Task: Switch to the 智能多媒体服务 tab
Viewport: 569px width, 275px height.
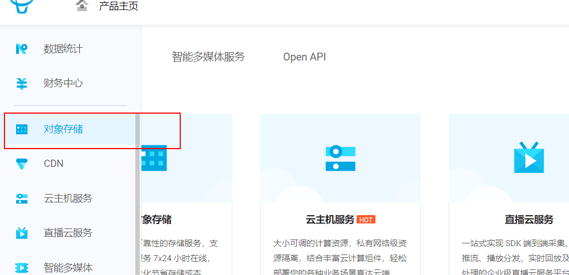Action: (209, 57)
